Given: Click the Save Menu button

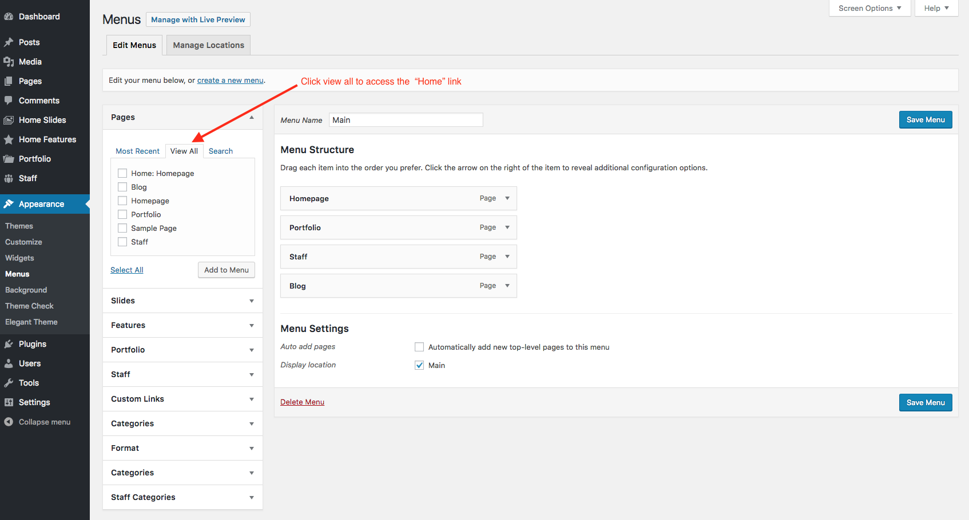Looking at the screenshot, I should (x=926, y=119).
